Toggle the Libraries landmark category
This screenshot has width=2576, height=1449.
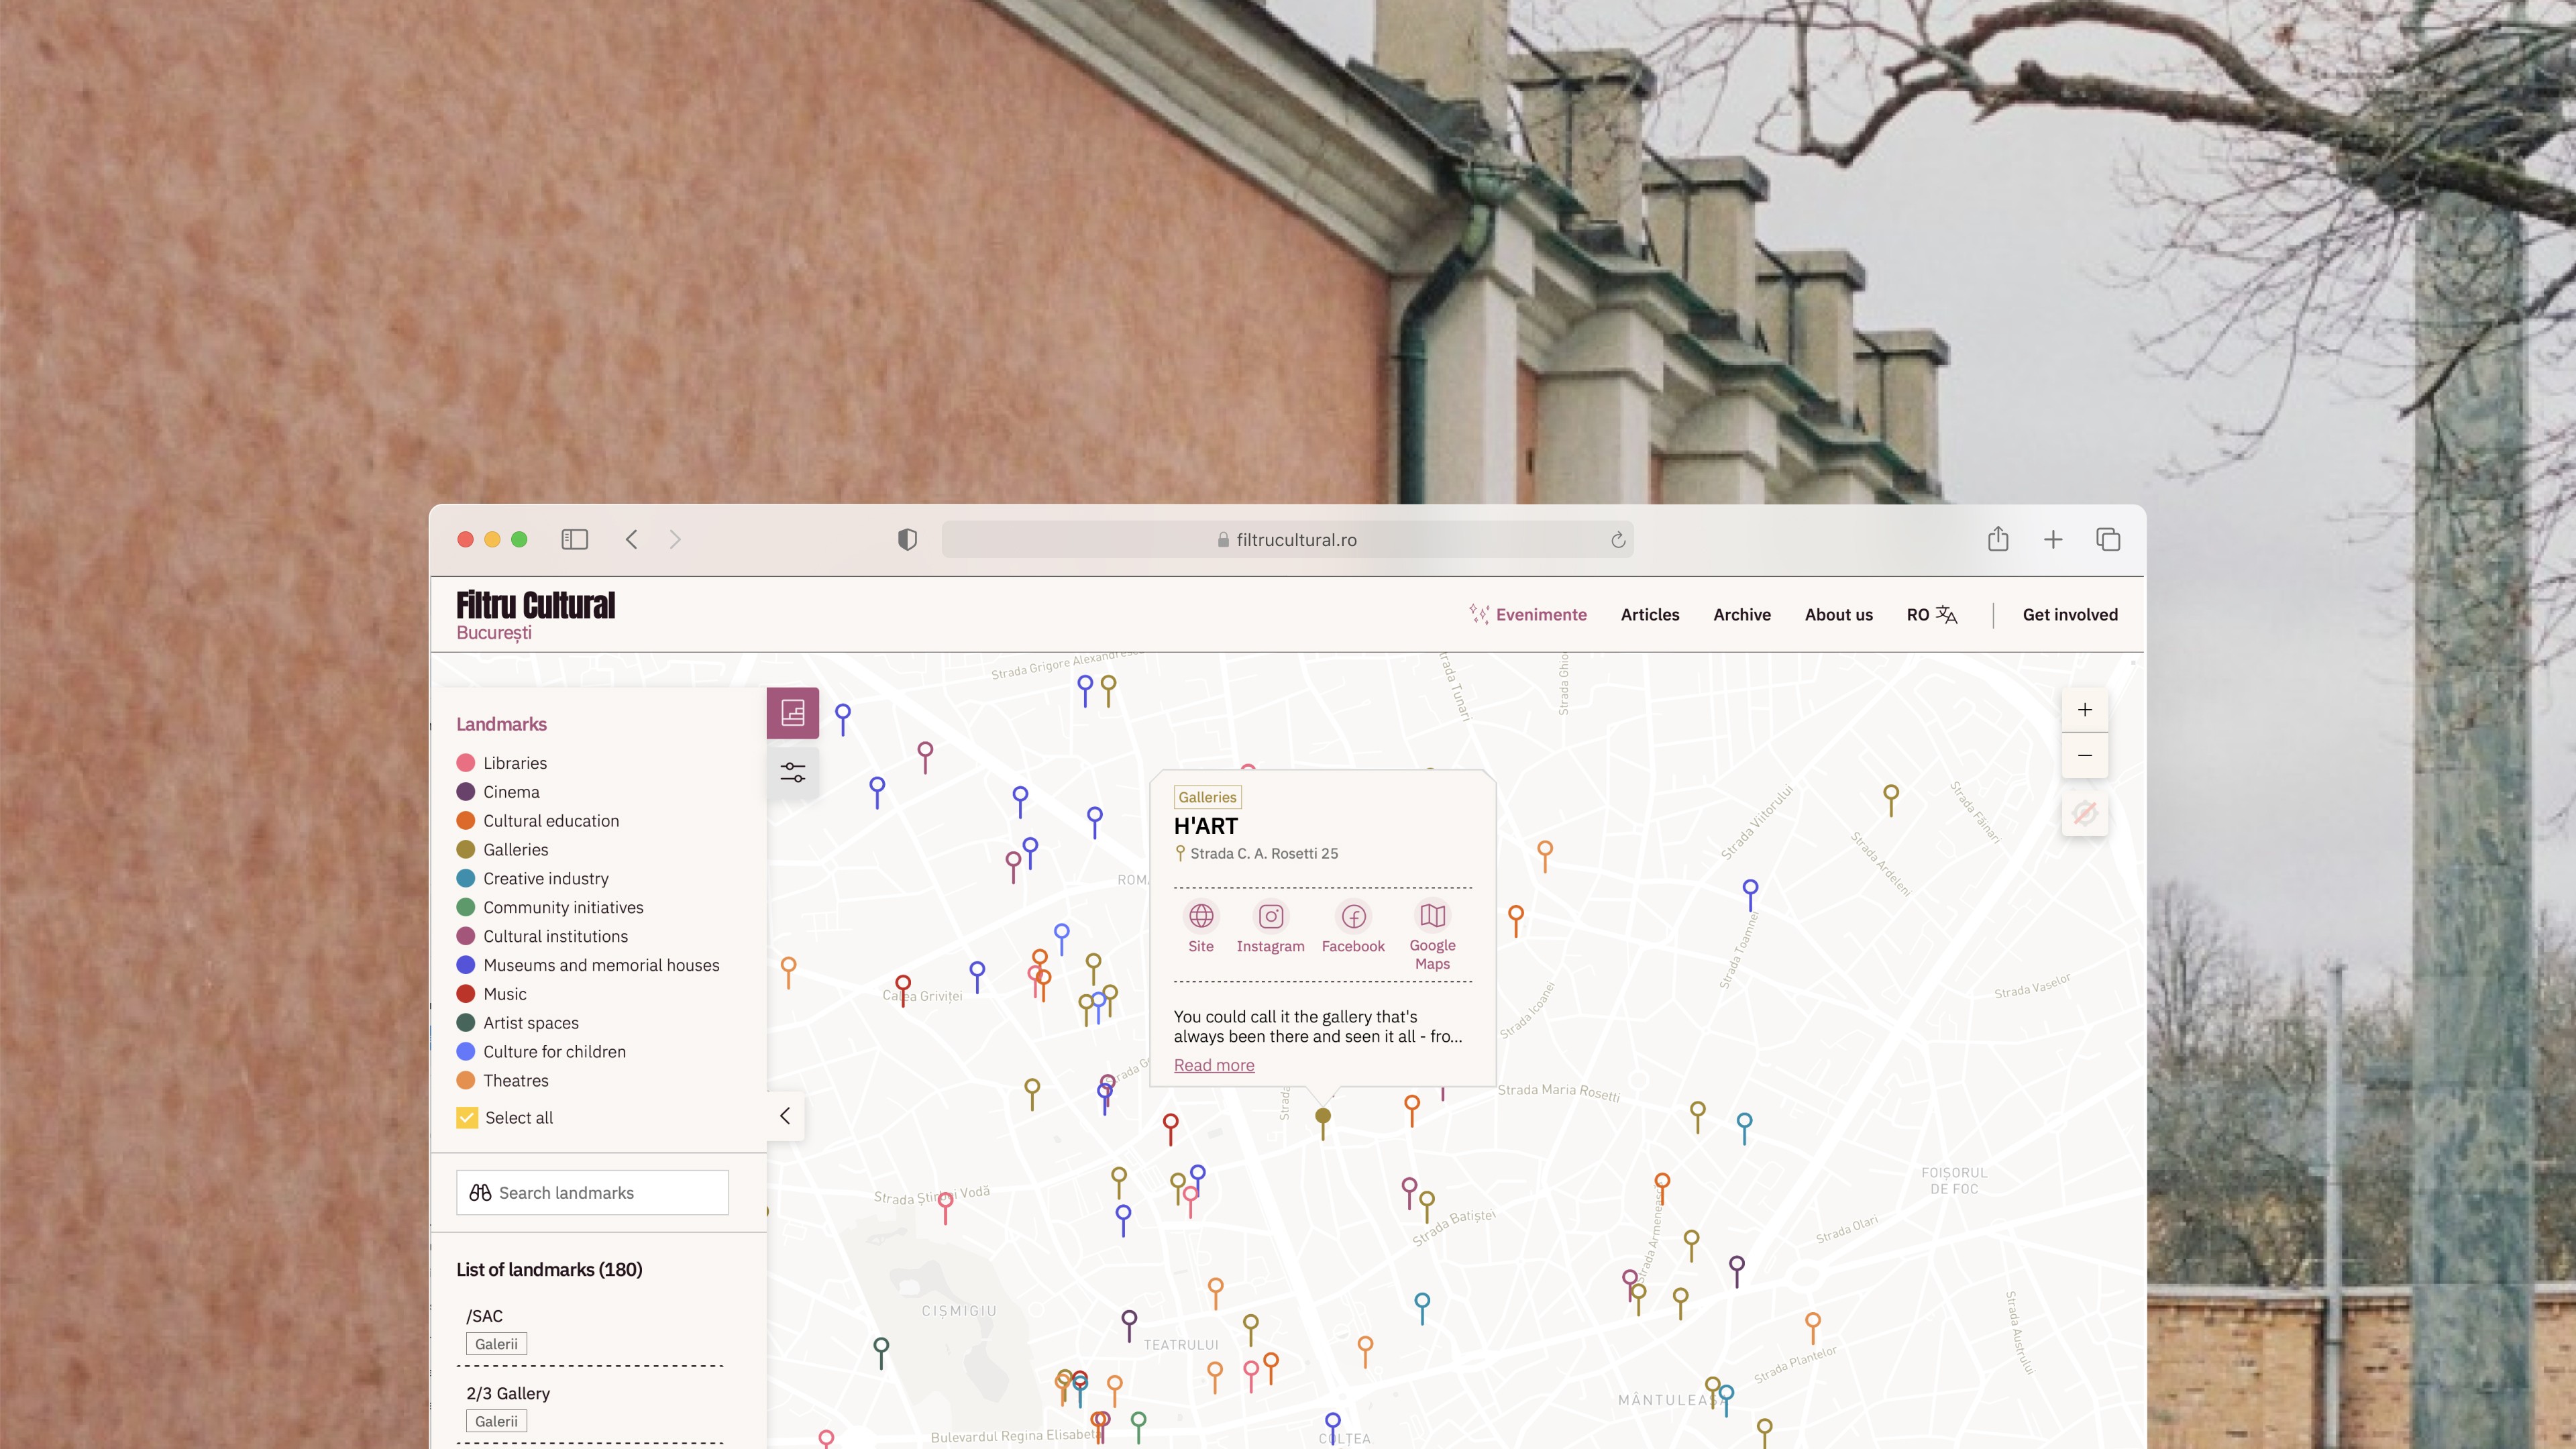click(465, 762)
